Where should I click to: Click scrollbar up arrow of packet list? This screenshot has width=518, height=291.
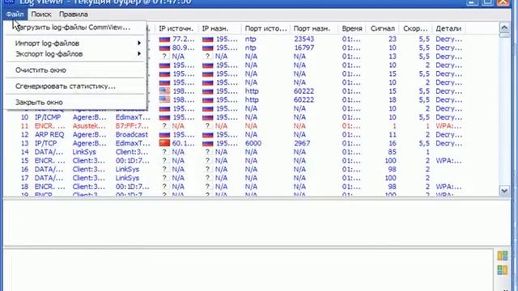[x=504, y=27]
